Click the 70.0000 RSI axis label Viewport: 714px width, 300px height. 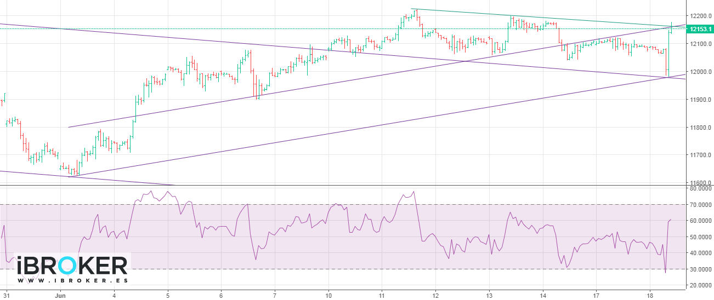pos(701,205)
